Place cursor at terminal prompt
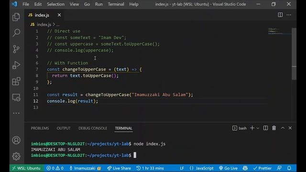 pyautogui.click(x=135, y=155)
